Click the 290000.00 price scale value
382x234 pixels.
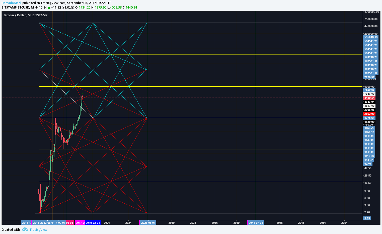click(371, 34)
